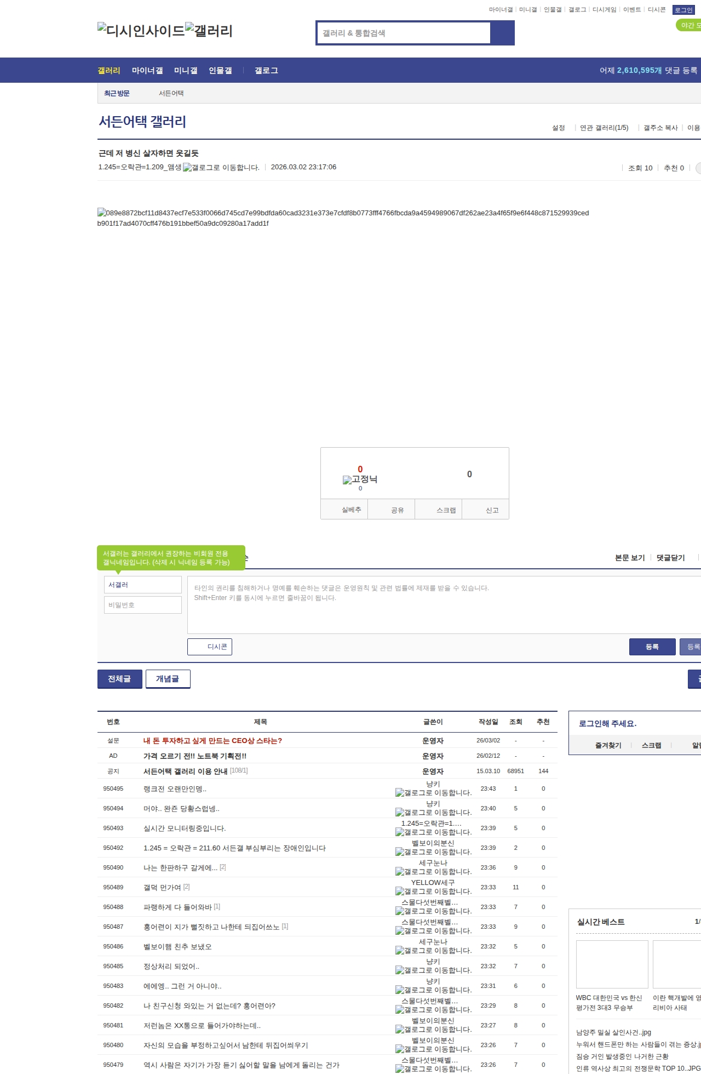
Task: Open the gallog icon in post row 950483
Action: coord(433,990)
